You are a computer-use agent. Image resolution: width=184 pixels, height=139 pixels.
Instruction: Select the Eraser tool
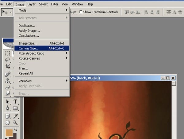point(7,87)
